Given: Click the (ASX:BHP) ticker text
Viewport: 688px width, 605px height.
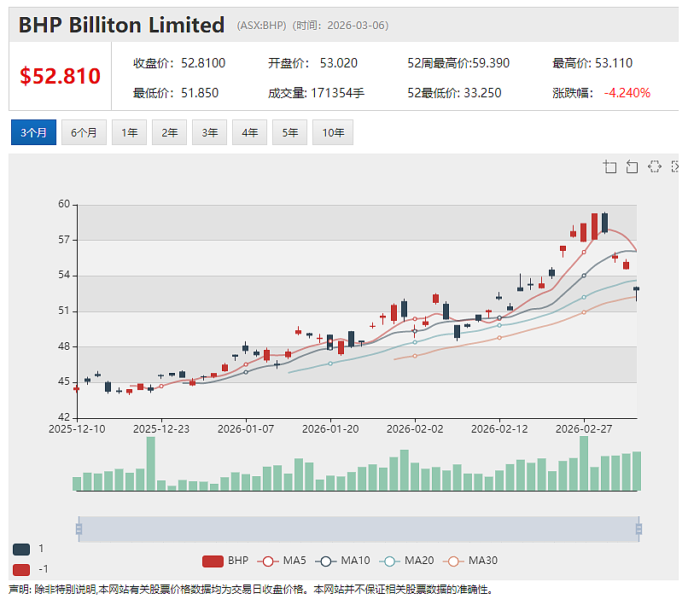Looking at the screenshot, I should click(261, 26).
